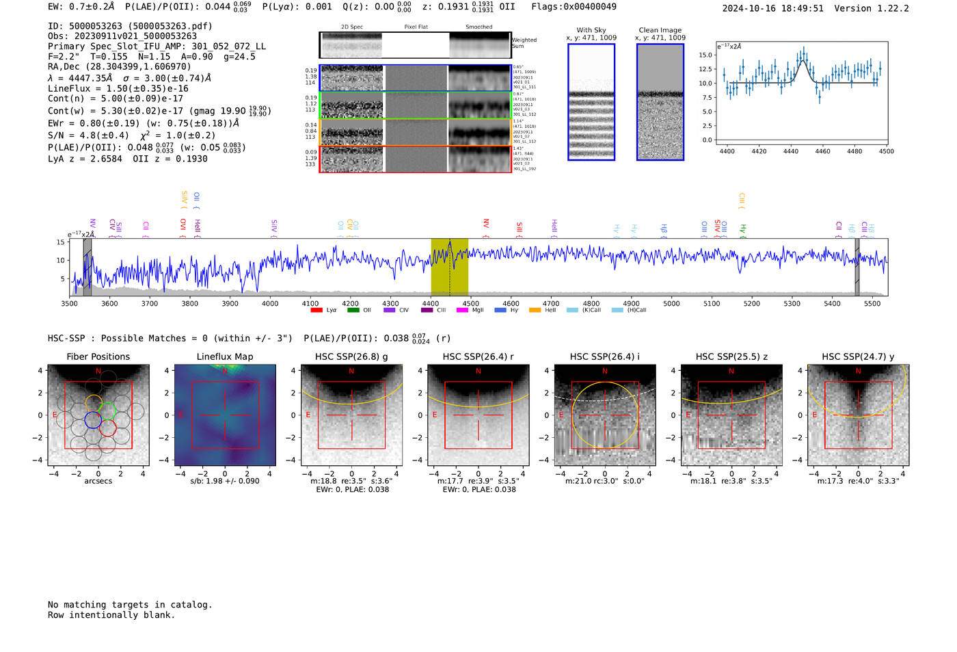Click the No matching targets in catalog. message
Viewport: 957px width, 652px height.
click(130, 605)
